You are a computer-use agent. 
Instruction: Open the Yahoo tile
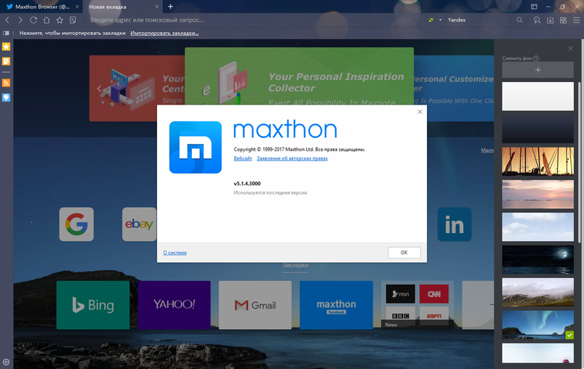175,305
